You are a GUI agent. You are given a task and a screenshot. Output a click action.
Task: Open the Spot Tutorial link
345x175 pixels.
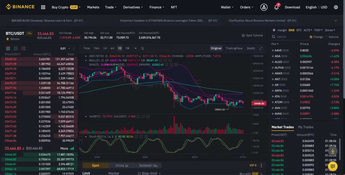[x=252, y=35]
